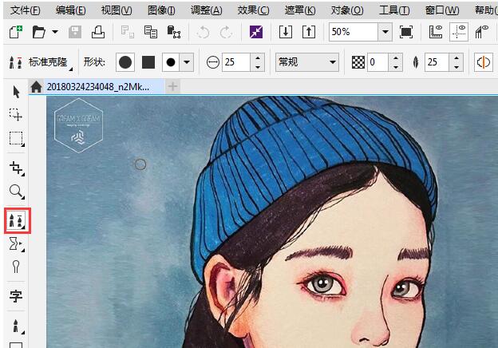Increase nib size with up spinner

pyautogui.click(x=258, y=58)
